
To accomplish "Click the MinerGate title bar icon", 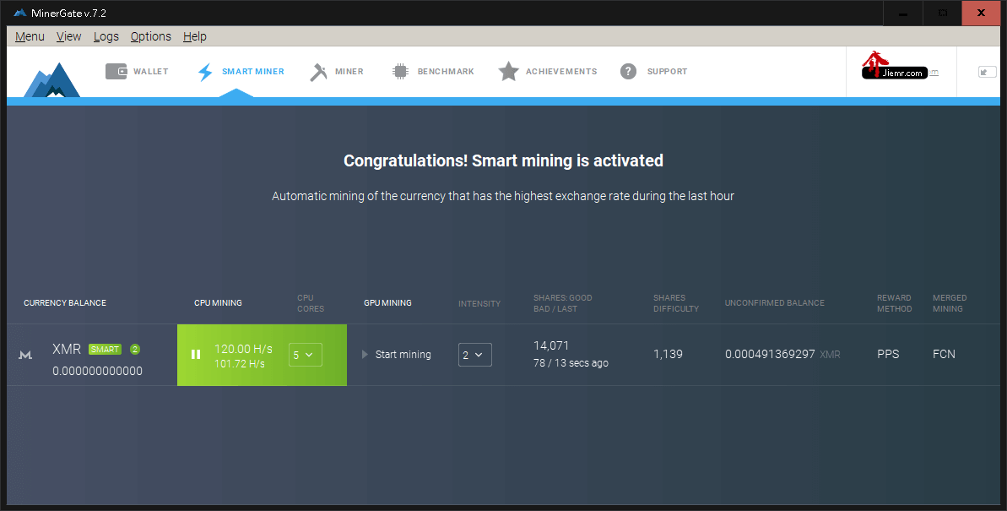I will 20,13.
